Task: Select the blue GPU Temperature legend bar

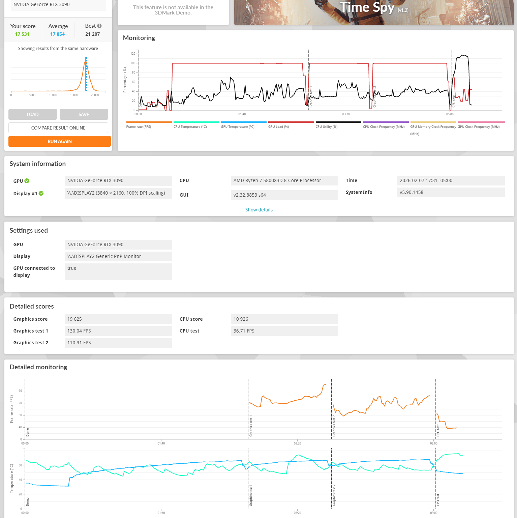Action: pos(244,122)
